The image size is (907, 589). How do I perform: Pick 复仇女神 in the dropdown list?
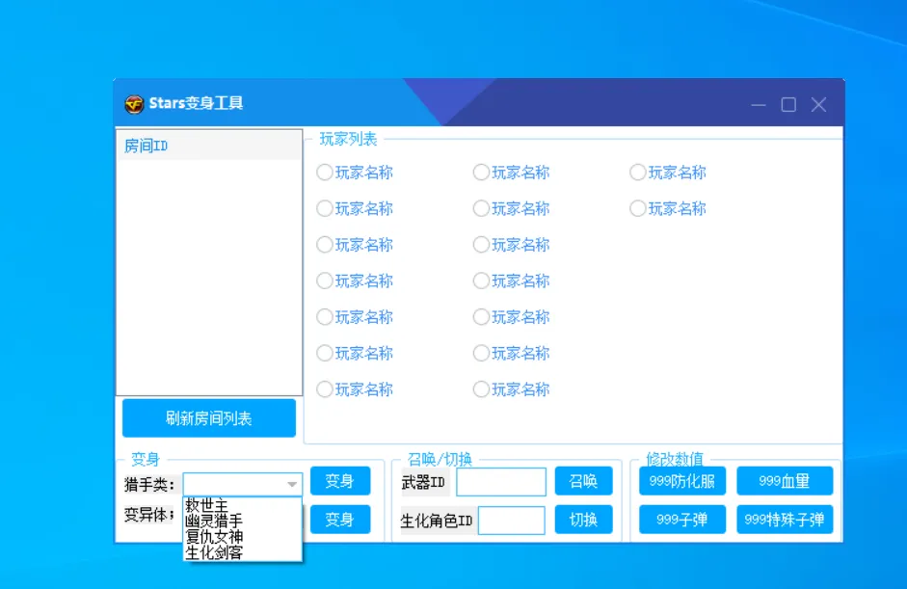213,537
